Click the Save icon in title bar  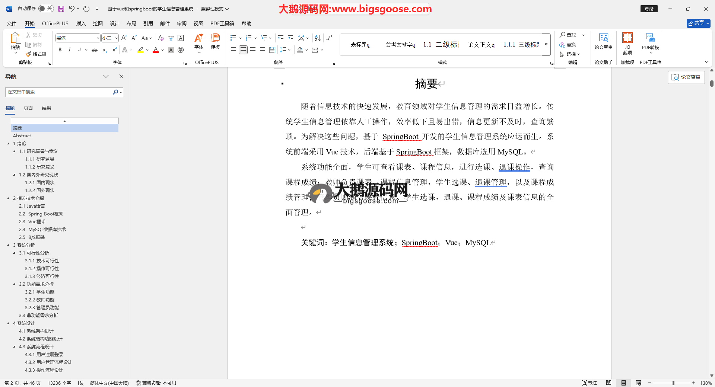[x=61, y=9]
